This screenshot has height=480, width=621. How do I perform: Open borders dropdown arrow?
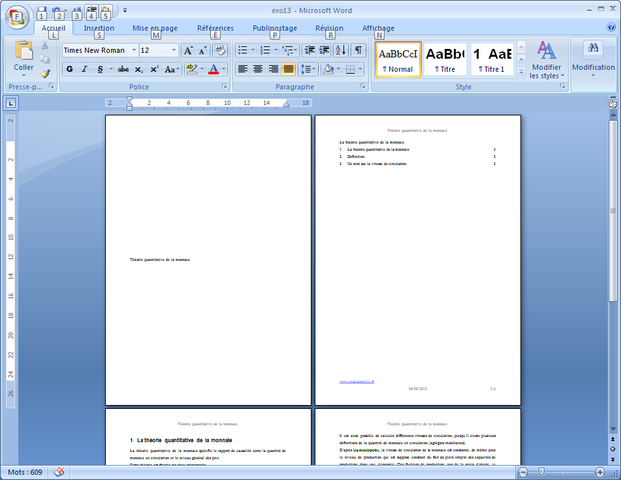[x=360, y=69]
